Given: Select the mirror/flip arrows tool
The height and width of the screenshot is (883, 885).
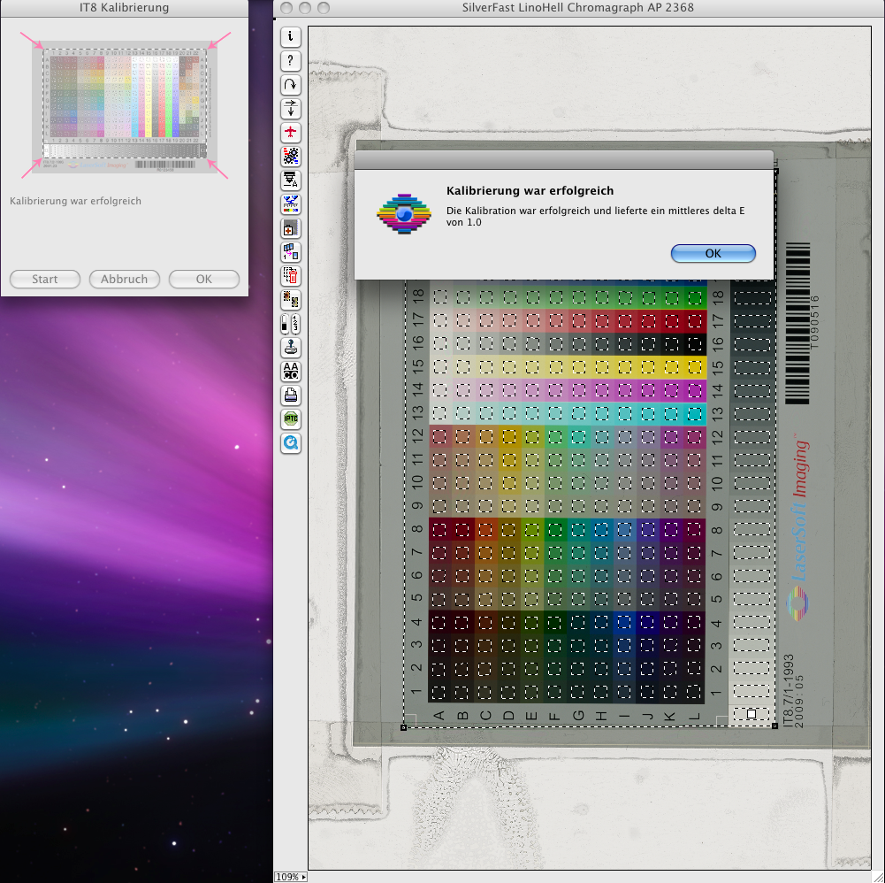Looking at the screenshot, I should [290, 109].
